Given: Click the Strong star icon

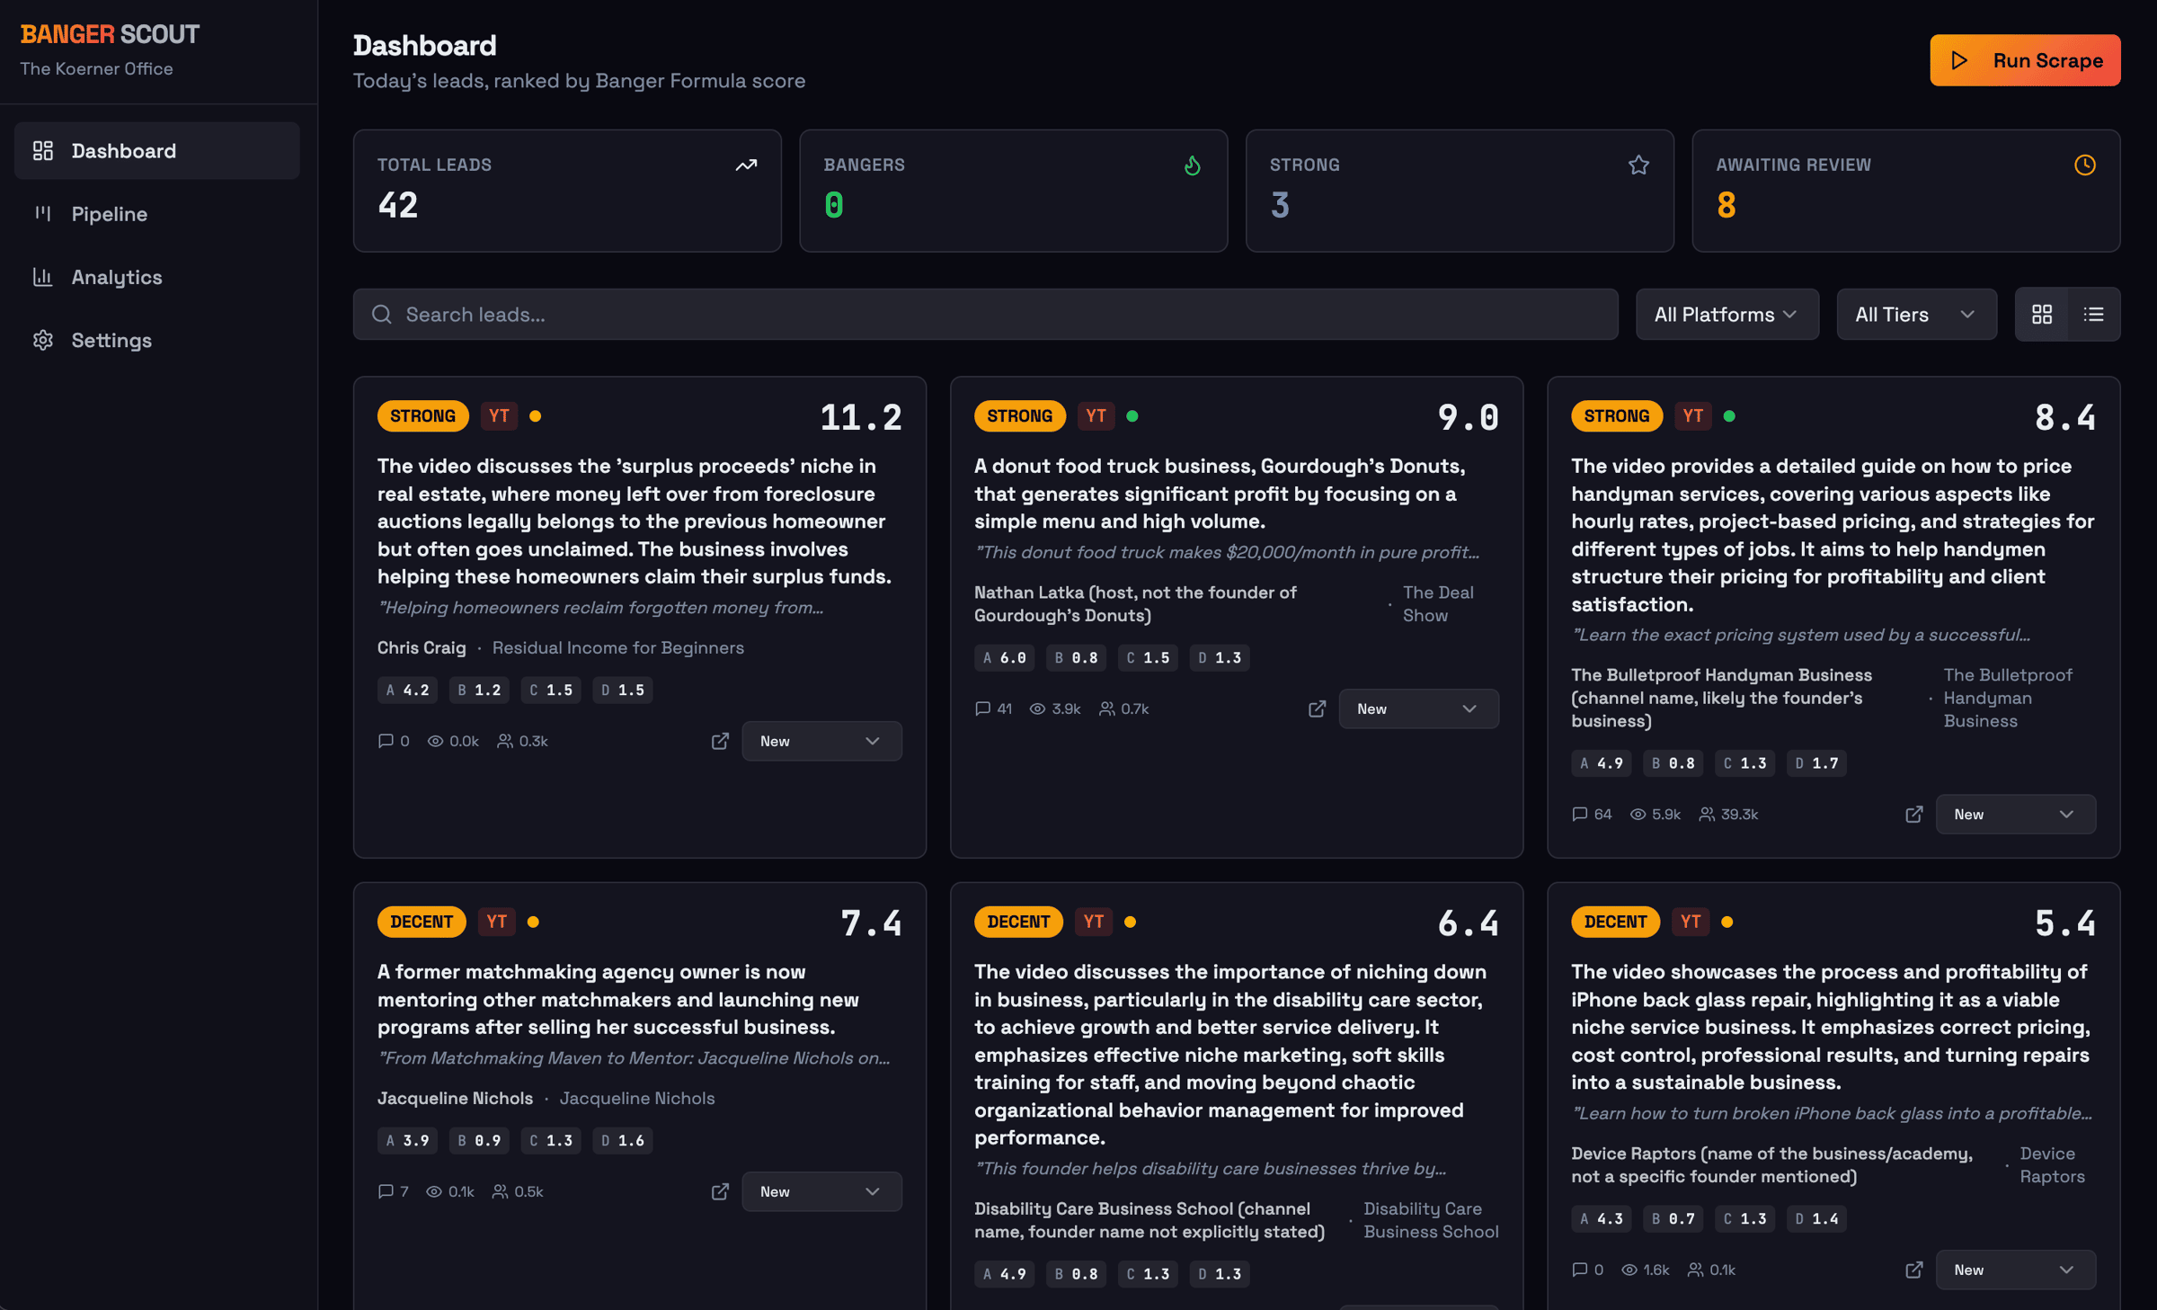Looking at the screenshot, I should (x=1638, y=165).
